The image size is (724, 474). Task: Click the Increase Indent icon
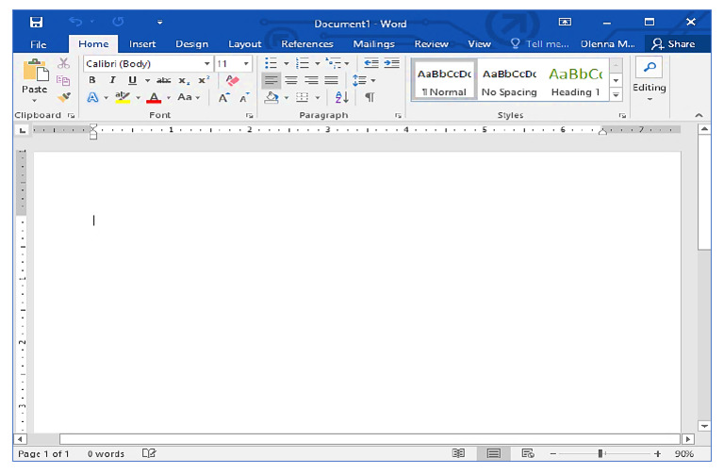[390, 64]
